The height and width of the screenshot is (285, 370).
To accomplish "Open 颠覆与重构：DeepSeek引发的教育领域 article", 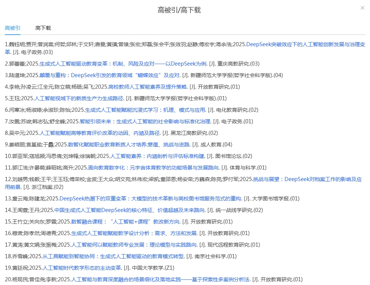I will [110, 75].
